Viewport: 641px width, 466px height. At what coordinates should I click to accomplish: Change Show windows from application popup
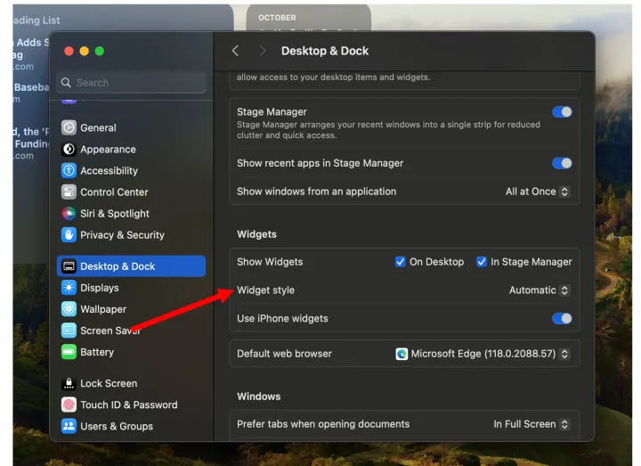coord(537,192)
